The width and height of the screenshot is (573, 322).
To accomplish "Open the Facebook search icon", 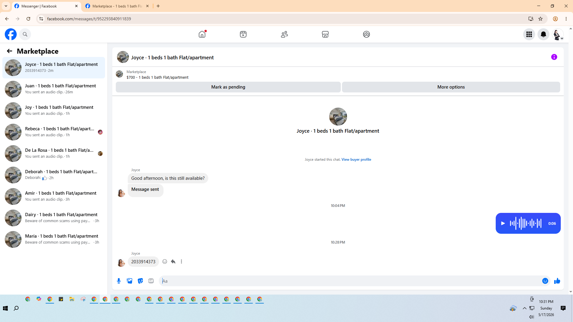I will tap(25, 34).
